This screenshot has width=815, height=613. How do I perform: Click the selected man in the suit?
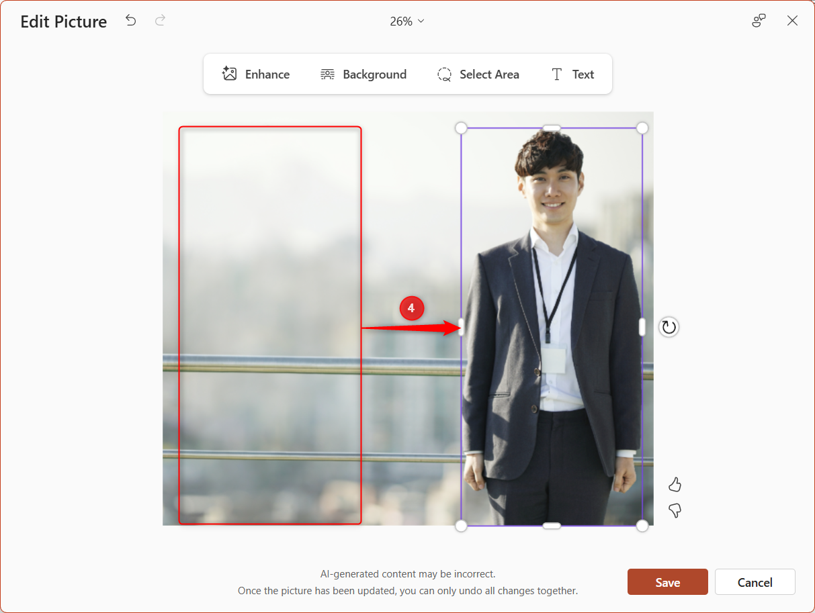(552, 327)
